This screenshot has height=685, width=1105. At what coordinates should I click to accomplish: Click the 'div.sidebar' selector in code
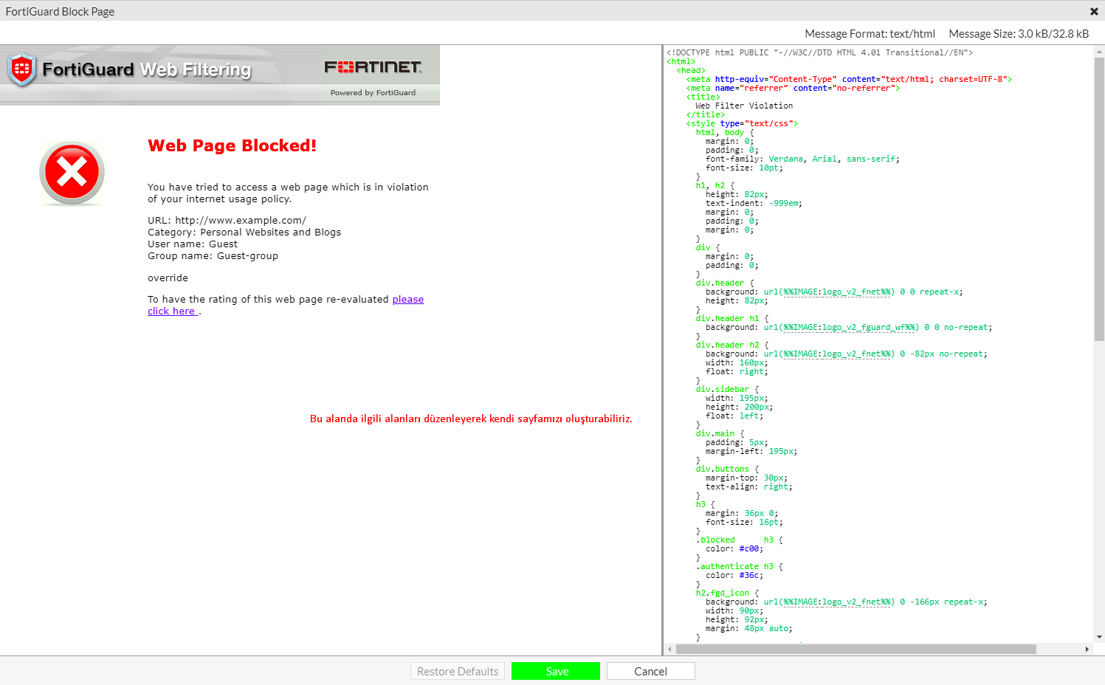coord(722,389)
